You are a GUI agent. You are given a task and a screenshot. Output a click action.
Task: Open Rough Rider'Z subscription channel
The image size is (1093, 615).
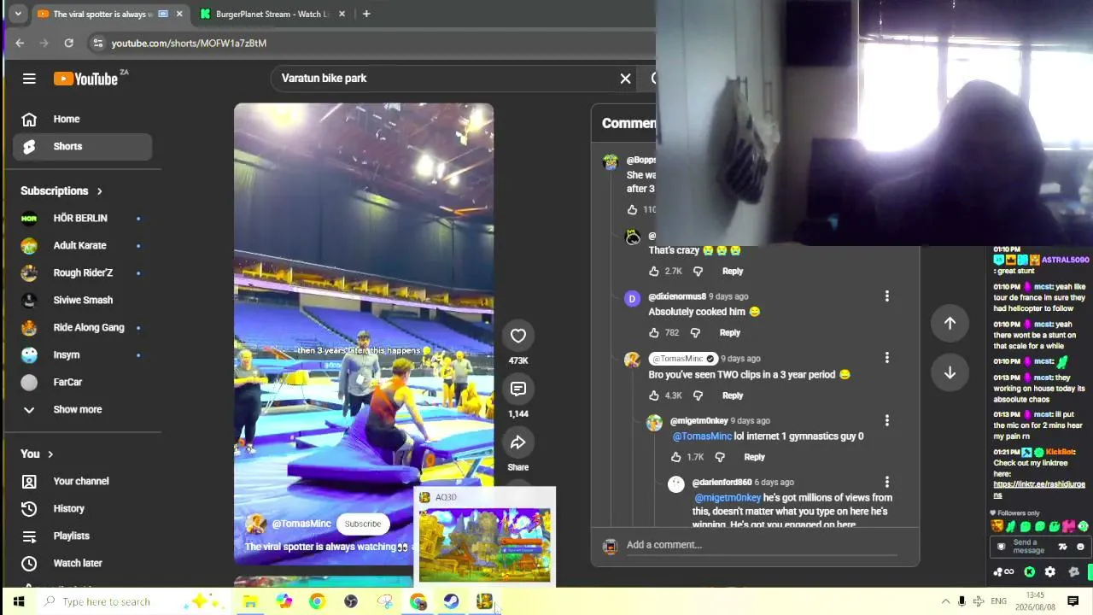82,272
